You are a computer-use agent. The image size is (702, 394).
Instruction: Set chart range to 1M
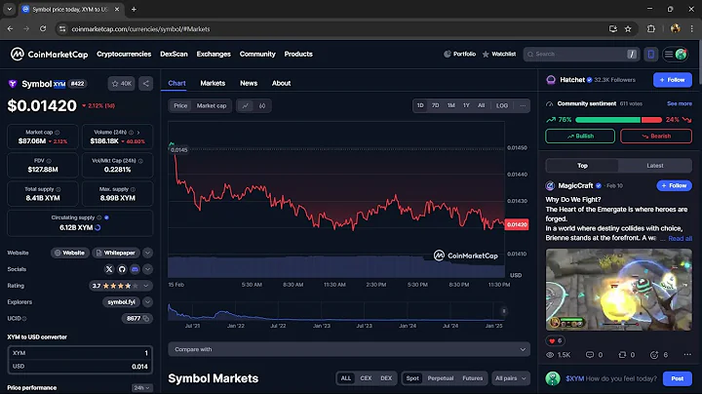point(450,105)
